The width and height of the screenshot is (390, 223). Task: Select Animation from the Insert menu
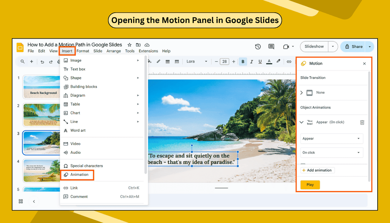(x=80, y=175)
